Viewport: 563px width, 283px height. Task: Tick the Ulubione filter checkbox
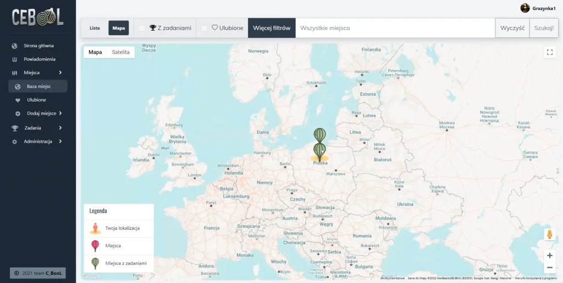205,28
